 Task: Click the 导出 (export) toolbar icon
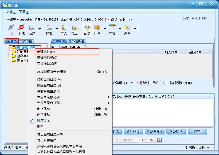click(x=74, y=29)
